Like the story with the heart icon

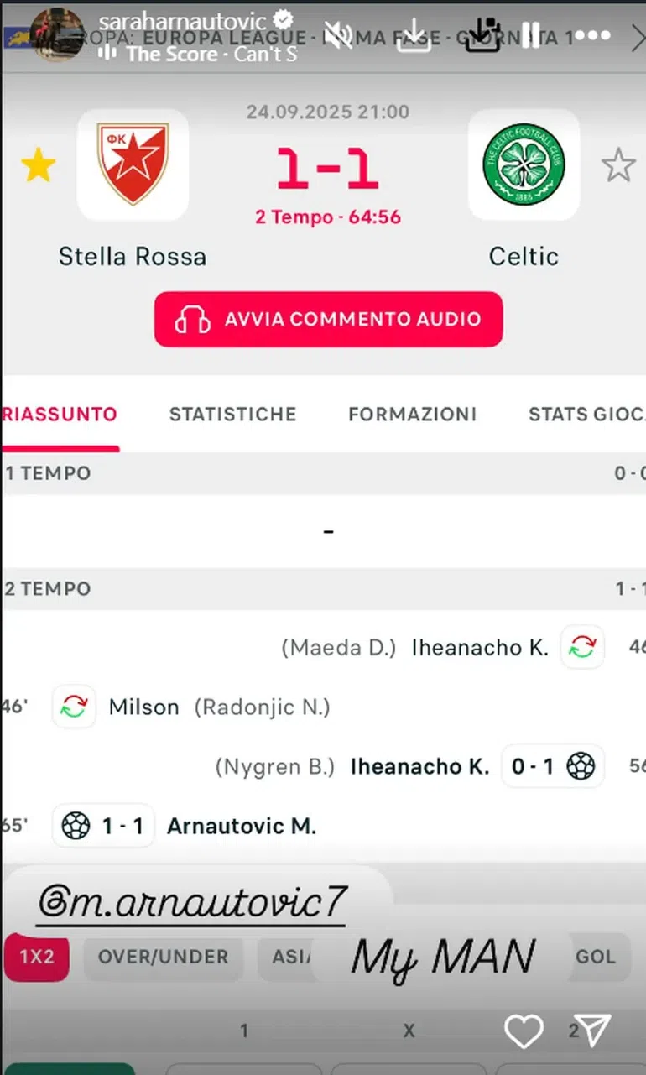coord(523,1031)
